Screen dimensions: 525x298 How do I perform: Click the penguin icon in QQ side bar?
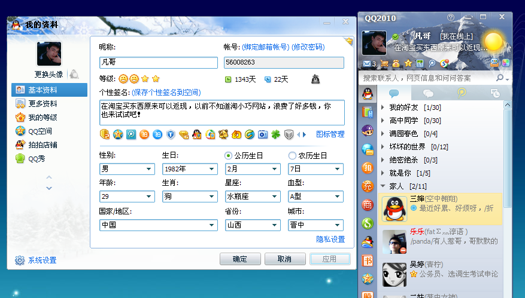click(368, 94)
